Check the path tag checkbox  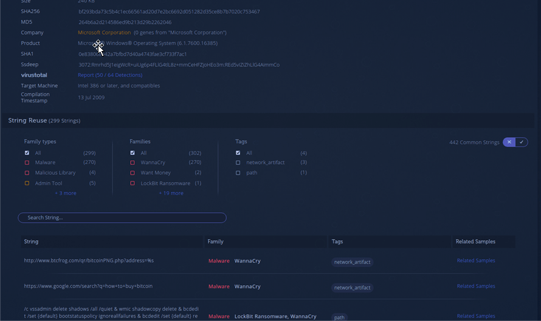[238, 172]
